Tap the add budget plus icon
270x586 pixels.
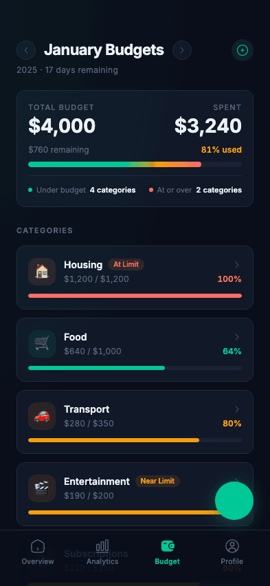243,50
